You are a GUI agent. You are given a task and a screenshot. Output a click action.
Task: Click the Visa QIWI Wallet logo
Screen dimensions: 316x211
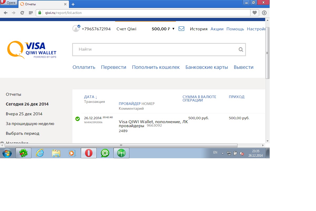coord(32,50)
